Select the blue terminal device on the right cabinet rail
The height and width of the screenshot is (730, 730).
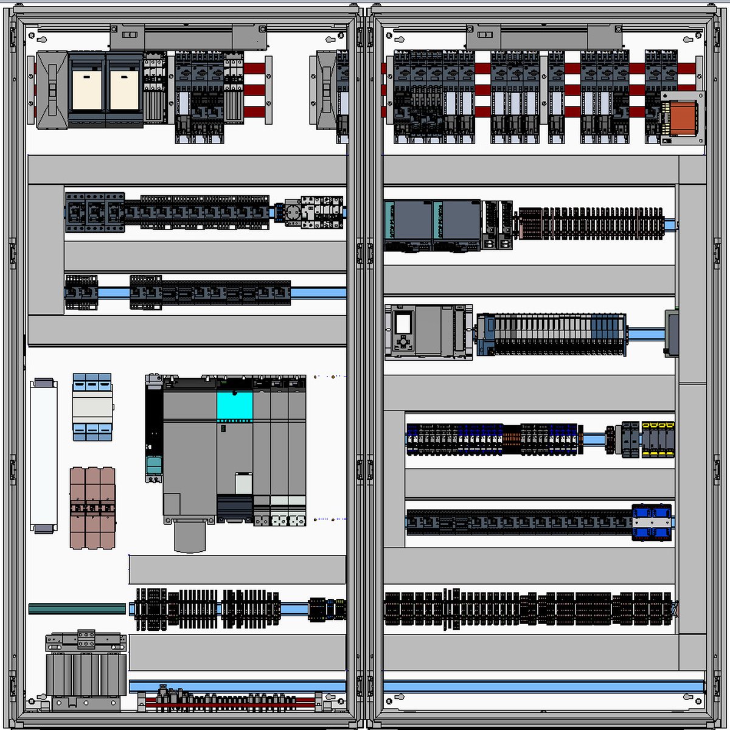click(x=652, y=523)
